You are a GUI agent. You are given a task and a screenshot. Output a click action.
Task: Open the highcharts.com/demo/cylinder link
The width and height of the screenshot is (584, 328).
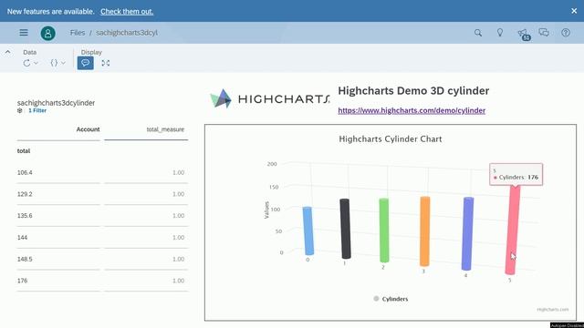pyautogui.click(x=412, y=110)
